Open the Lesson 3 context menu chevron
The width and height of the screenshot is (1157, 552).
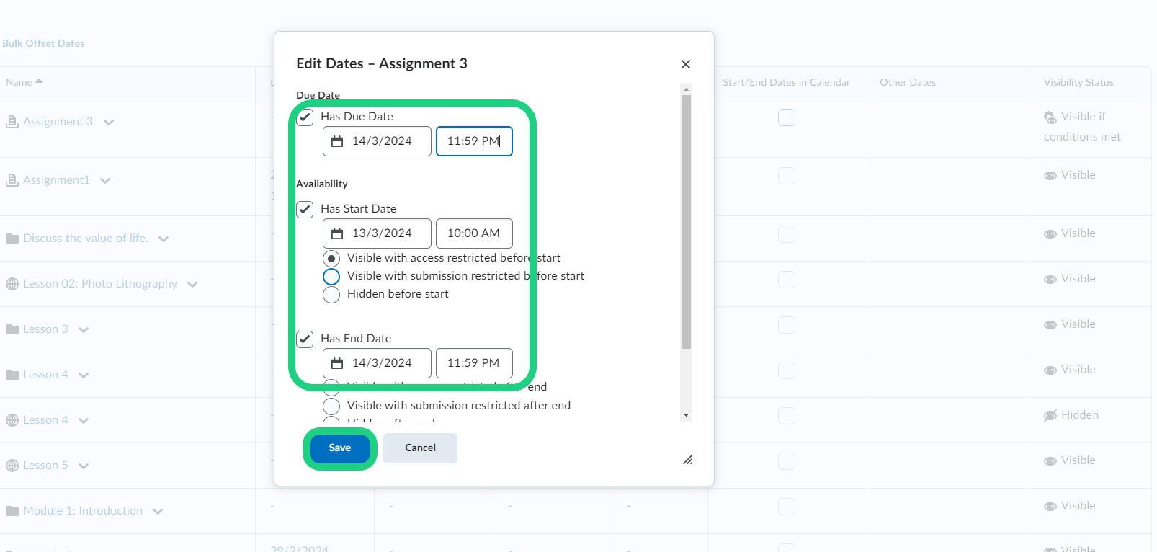(84, 330)
